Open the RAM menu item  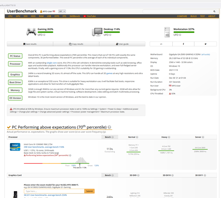[41, 16]
